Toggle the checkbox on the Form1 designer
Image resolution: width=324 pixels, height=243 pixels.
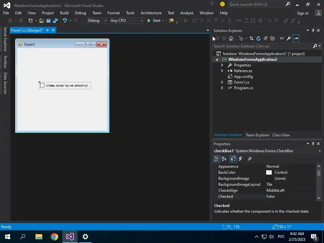pyautogui.click(x=42, y=85)
